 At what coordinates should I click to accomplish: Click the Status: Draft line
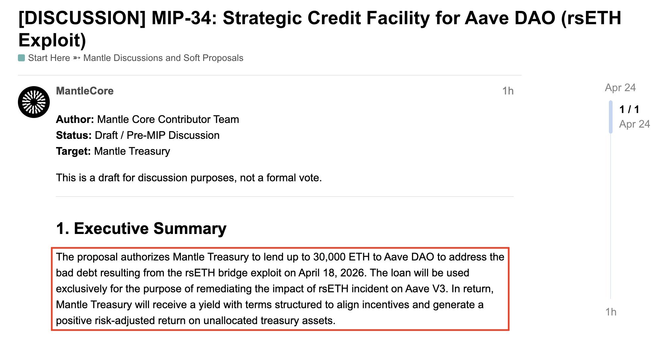(138, 135)
